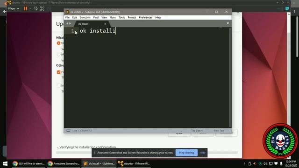Click VMware window logo icon in title bar
This screenshot has height=168, width=299.
[x=9, y=3]
